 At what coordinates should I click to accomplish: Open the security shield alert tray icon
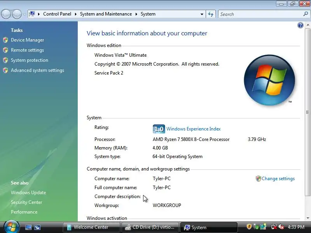click(x=249, y=227)
